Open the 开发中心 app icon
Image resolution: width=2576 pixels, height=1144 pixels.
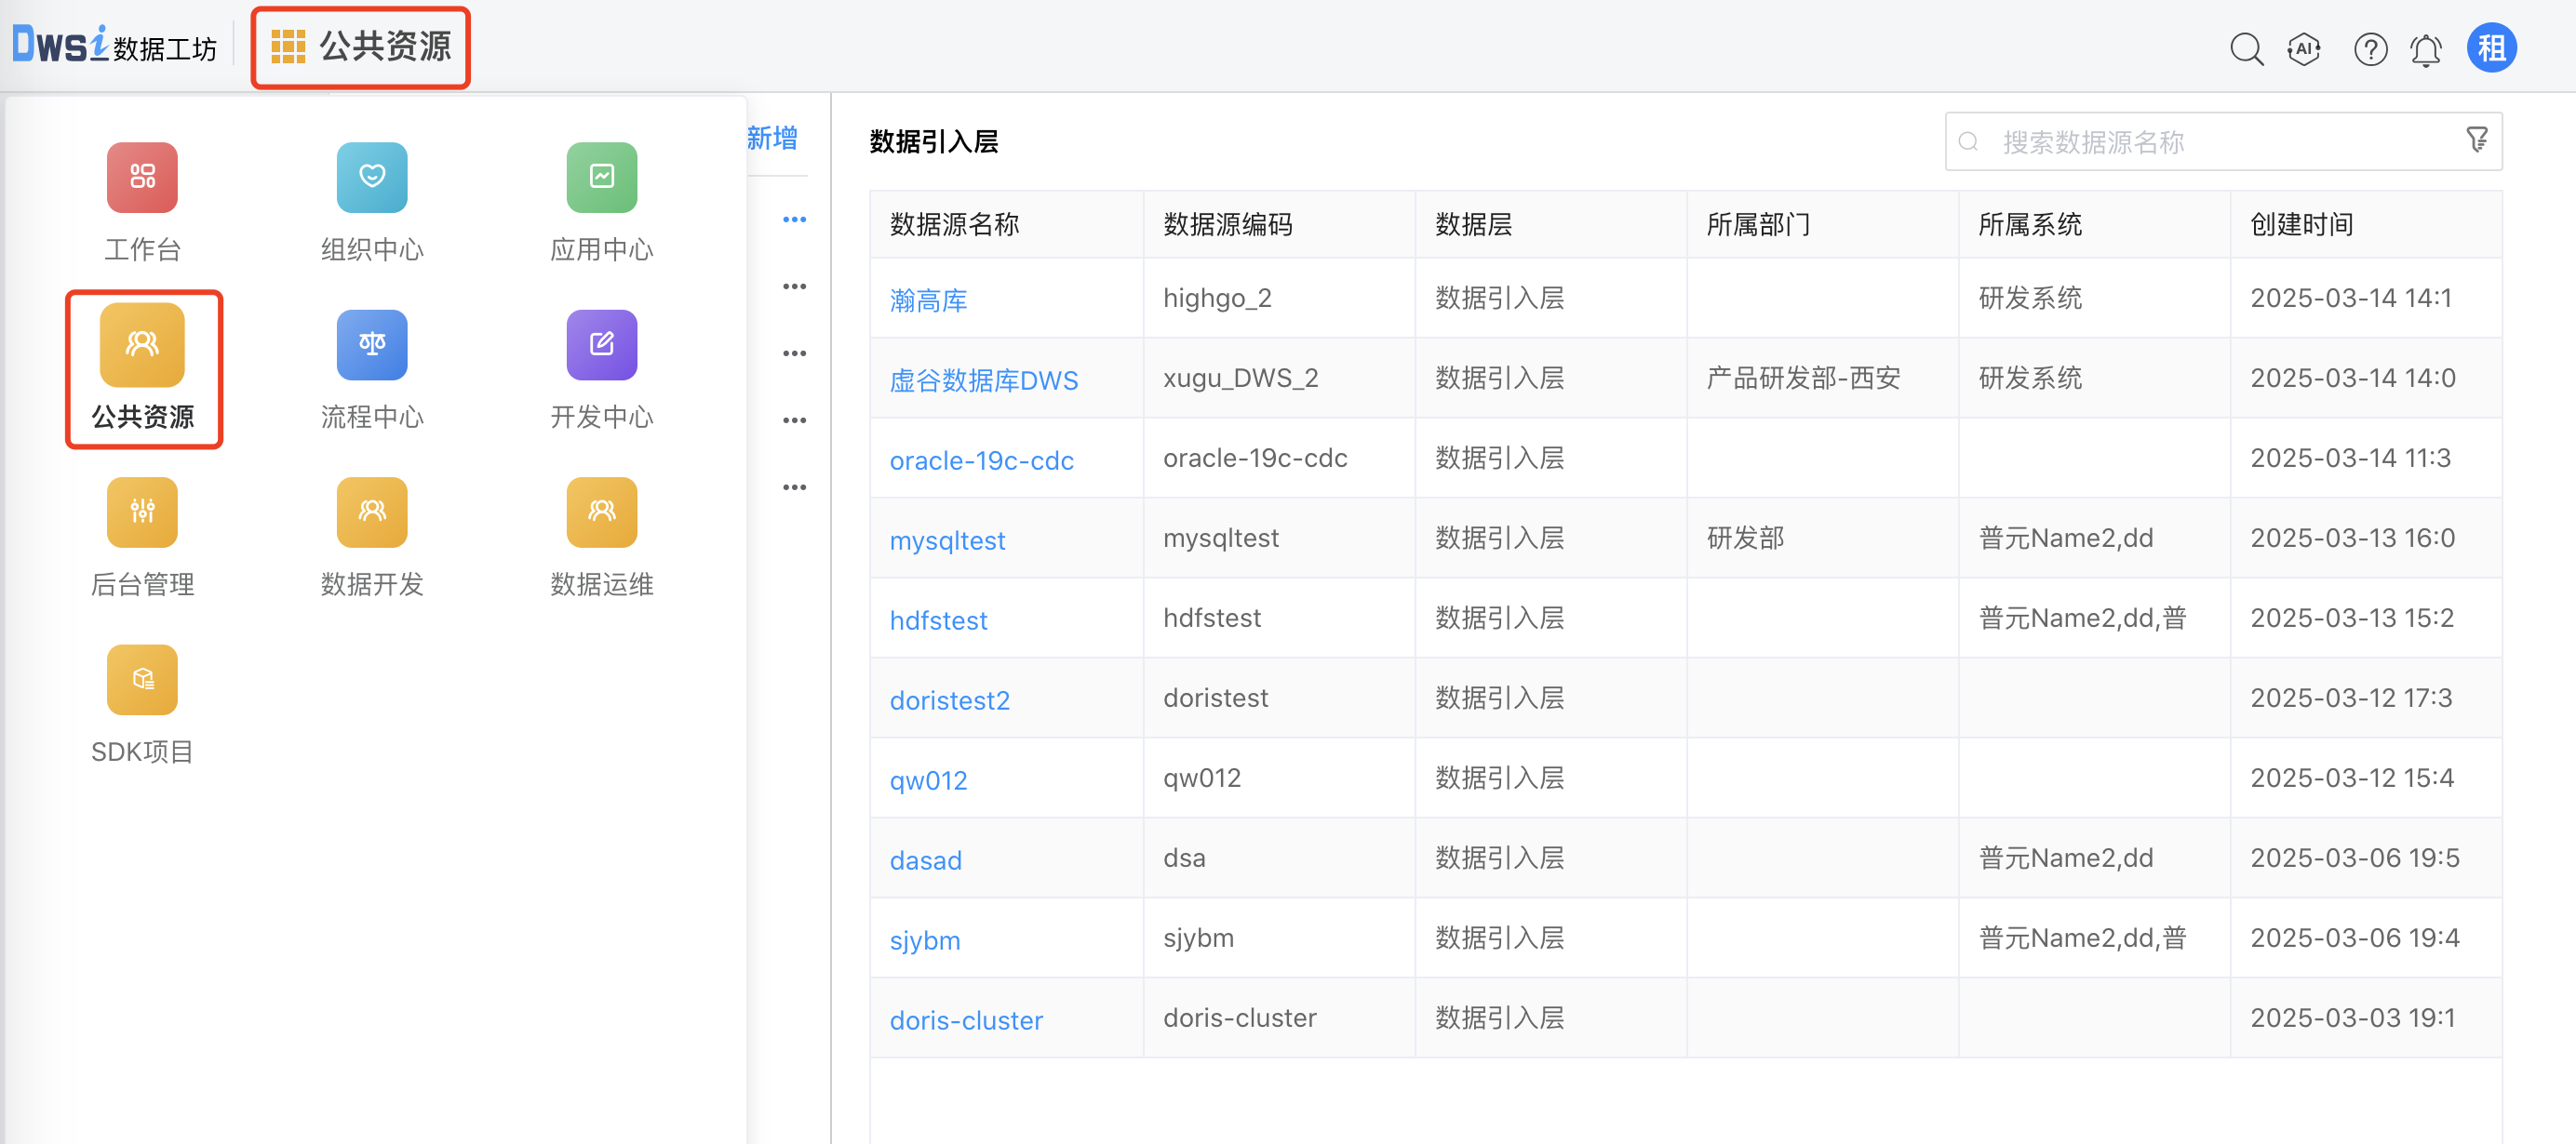click(600, 345)
